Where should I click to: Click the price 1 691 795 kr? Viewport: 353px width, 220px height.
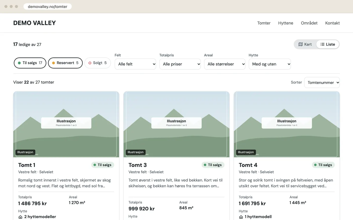[252, 203]
